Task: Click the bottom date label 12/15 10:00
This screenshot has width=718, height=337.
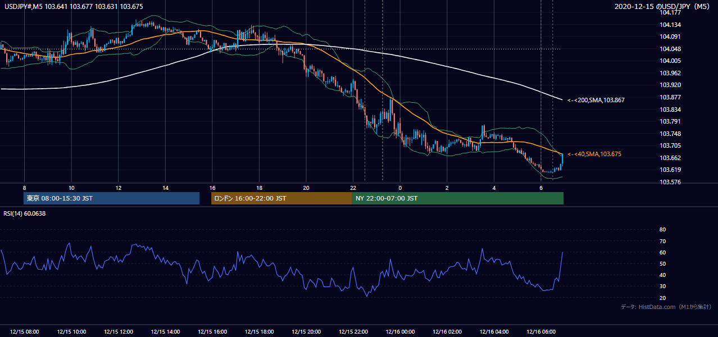Action: tap(71, 332)
